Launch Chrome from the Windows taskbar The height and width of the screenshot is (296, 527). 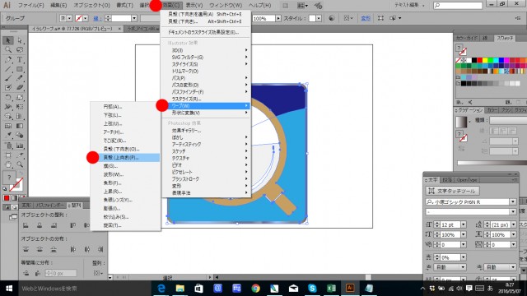tap(256, 288)
